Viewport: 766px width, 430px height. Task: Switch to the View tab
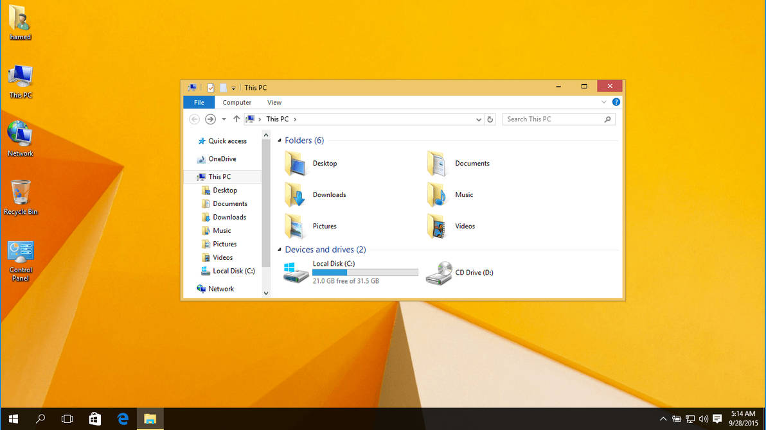coord(274,102)
